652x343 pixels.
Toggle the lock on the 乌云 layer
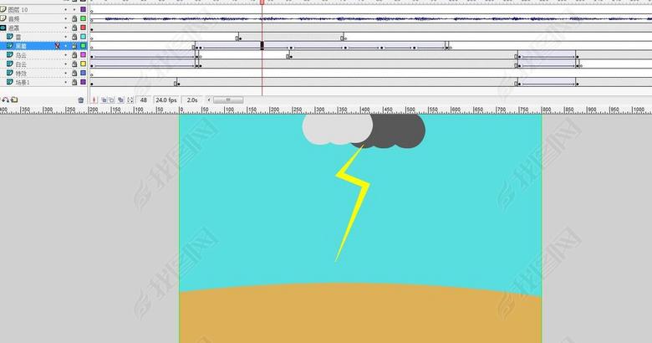pos(74,55)
